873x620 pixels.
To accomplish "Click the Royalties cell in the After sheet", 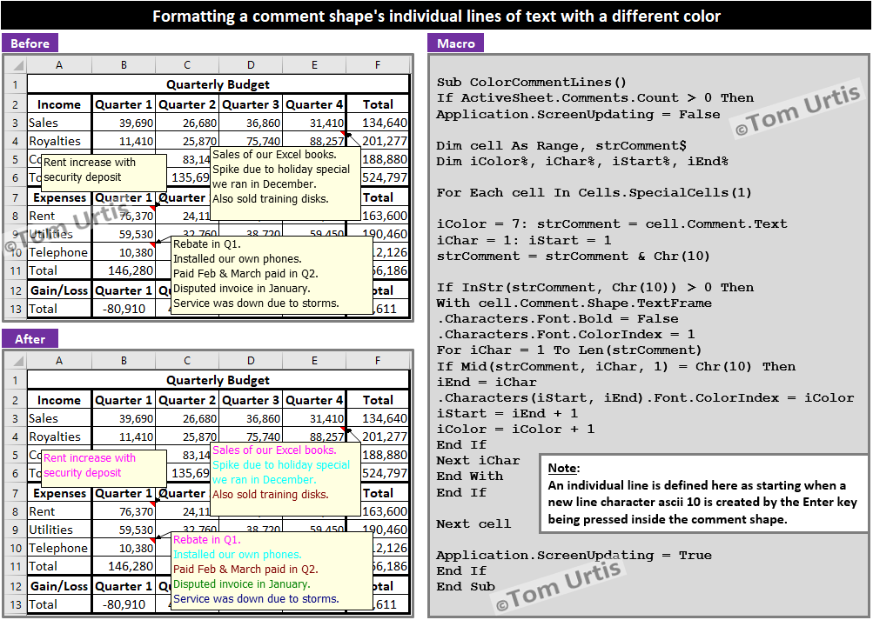I will pyautogui.click(x=59, y=437).
